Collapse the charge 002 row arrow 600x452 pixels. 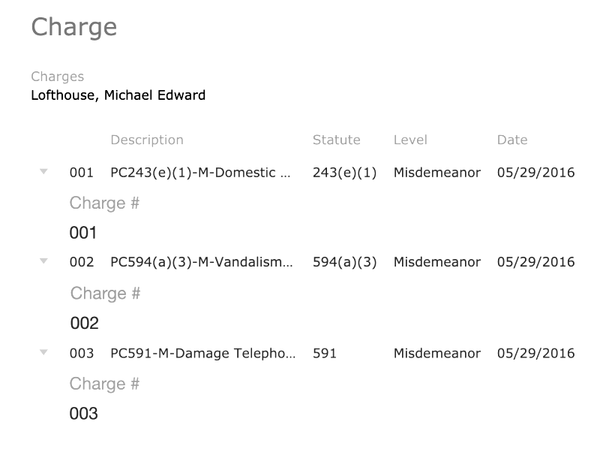[x=43, y=261]
